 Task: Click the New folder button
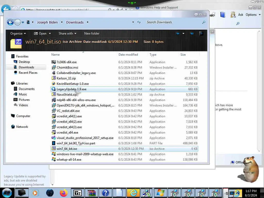click(x=92, y=34)
